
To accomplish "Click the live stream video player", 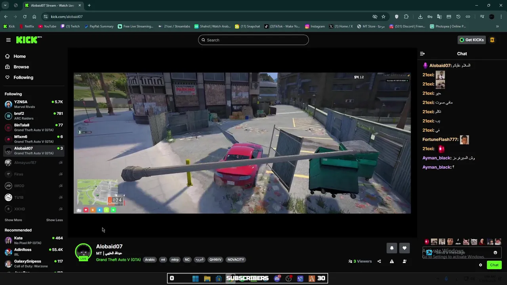I will (x=242, y=143).
